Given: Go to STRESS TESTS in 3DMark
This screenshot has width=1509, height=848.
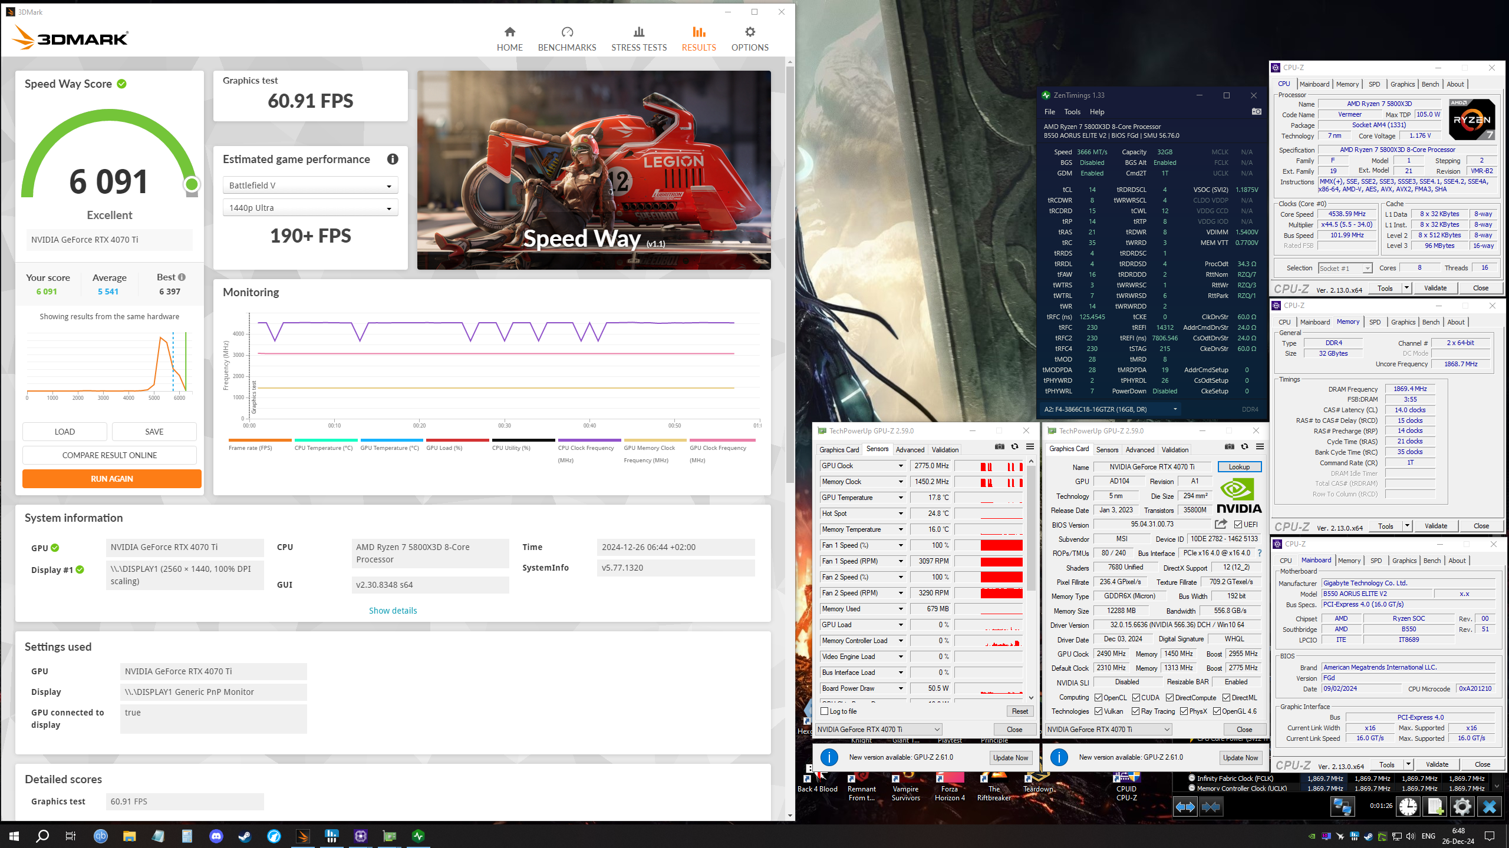Looking at the screenshot, I should [639, 39].
